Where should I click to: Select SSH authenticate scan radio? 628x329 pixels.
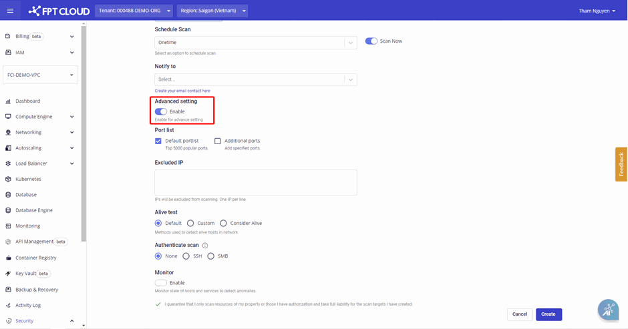[x=186, y=256]
